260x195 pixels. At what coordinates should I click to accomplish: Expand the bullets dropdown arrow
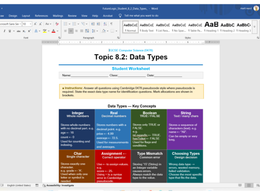(x=69, y=24)
